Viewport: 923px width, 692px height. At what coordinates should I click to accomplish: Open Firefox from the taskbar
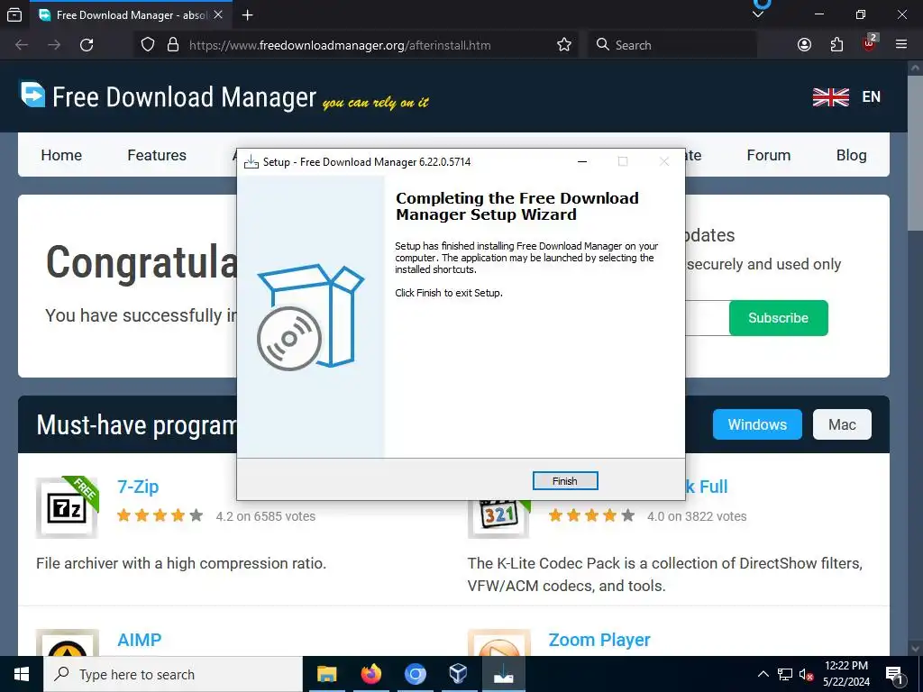[x=370, y=674]
